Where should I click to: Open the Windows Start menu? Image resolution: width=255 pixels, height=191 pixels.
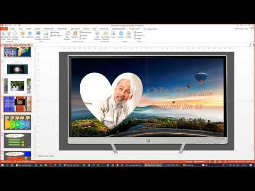[x=2, y=165]
